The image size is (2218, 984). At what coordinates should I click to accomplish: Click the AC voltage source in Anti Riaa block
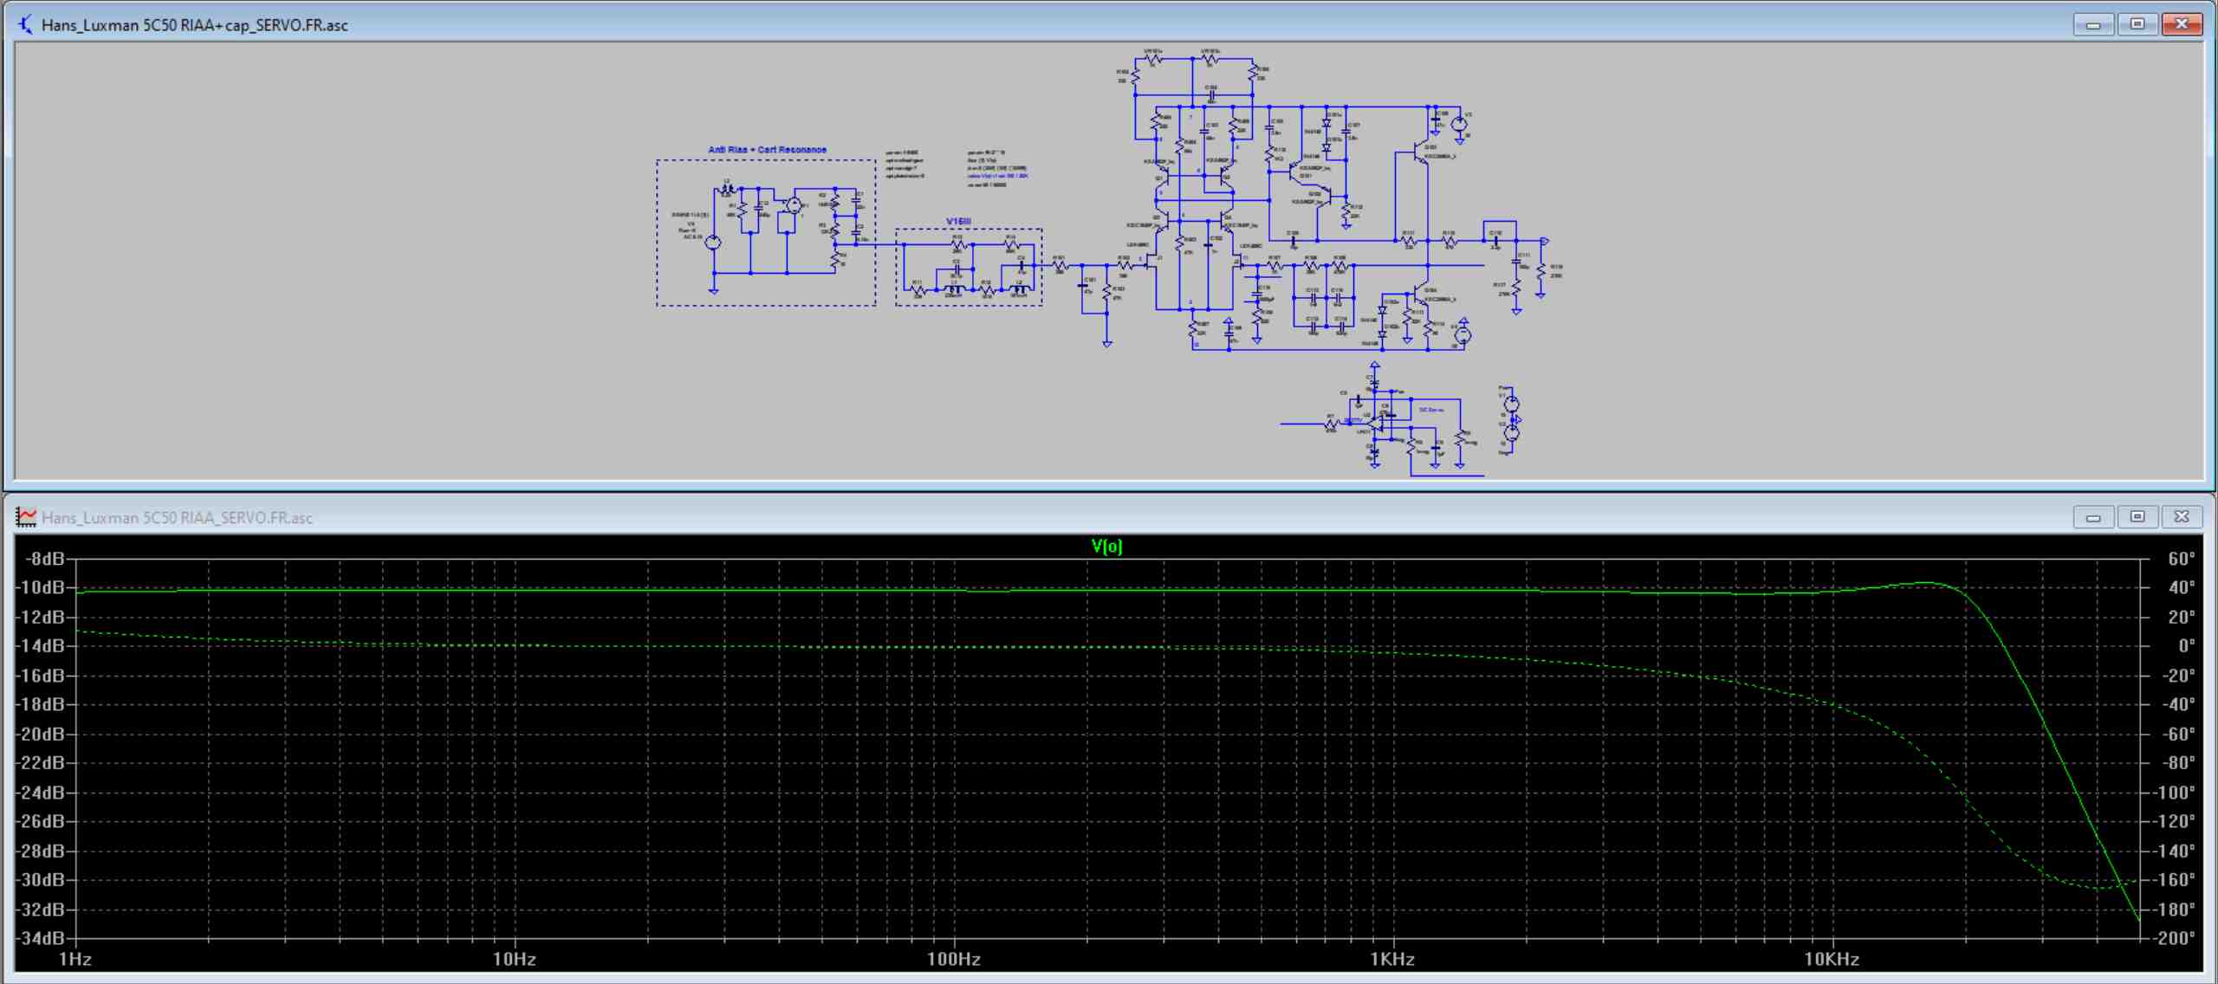(713, 243)
